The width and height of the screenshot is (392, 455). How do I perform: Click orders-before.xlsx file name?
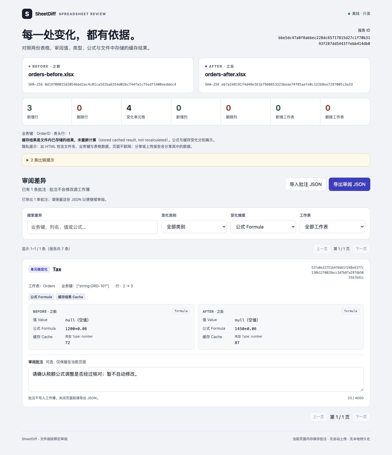51,74
